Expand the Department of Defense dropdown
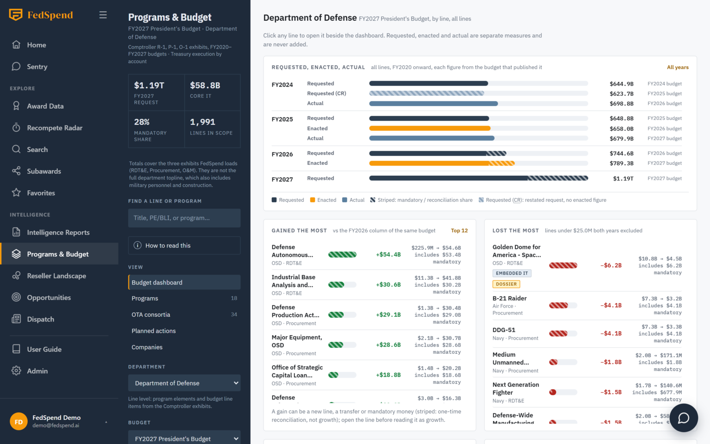 (184, 383)
